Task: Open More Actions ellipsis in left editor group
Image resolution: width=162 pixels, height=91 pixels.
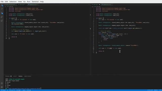Action: pos(89,5)
